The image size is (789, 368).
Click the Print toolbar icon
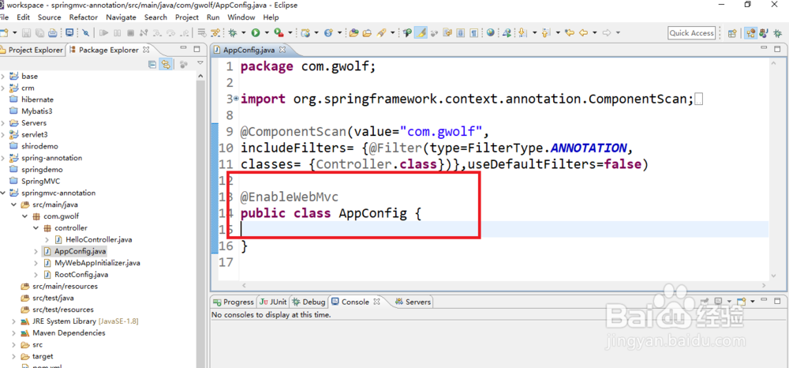pyautogui.click(x=52, y=32)
